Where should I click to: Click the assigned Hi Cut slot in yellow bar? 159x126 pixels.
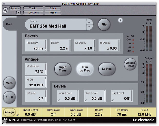[144, 112]
